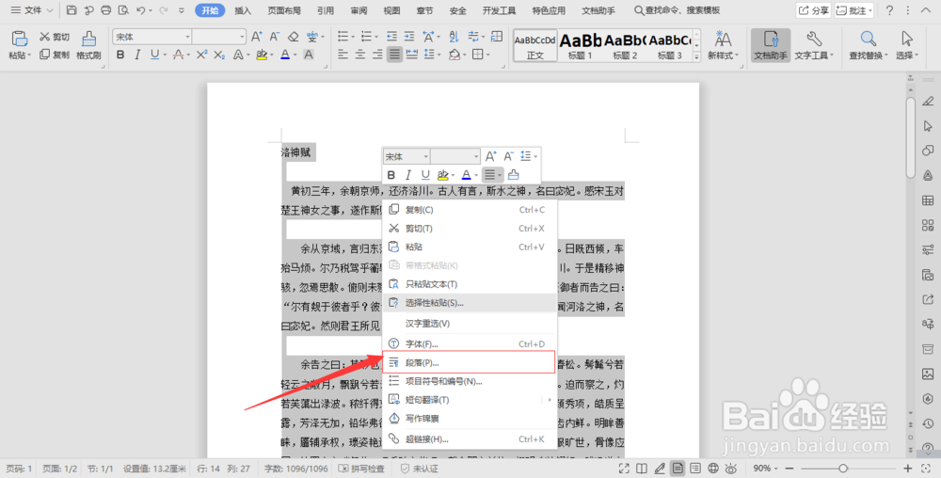
Task: Toggle justify alignment in ribbon
Action: pyautogui.click(x=394, y=55)
